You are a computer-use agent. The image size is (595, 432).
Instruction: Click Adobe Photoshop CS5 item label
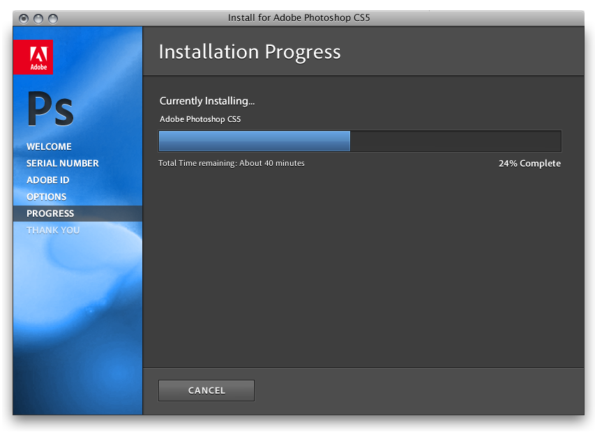click(200, 119)
